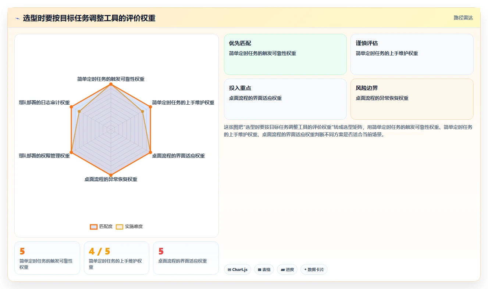Click the lightning icon beside the page title
Viewport: 488px width, 289px height.
click(x=17, y=18)
